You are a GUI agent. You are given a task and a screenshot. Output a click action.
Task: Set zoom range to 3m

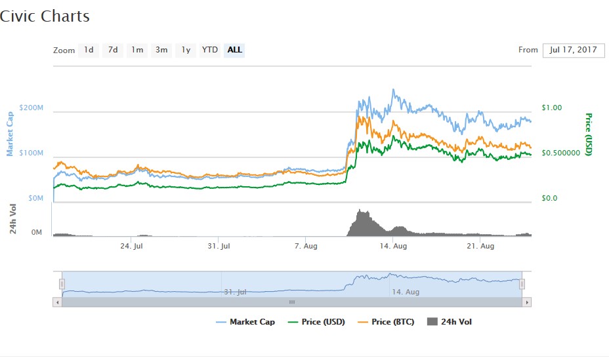pyautogui.click(x=161, y=50)
